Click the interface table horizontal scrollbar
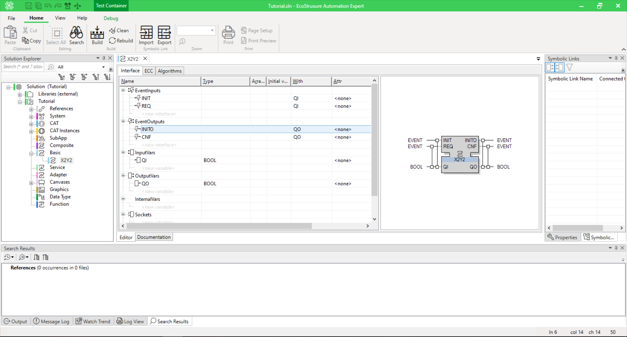This screenshot has width=627, height=337. click(219, 226)
